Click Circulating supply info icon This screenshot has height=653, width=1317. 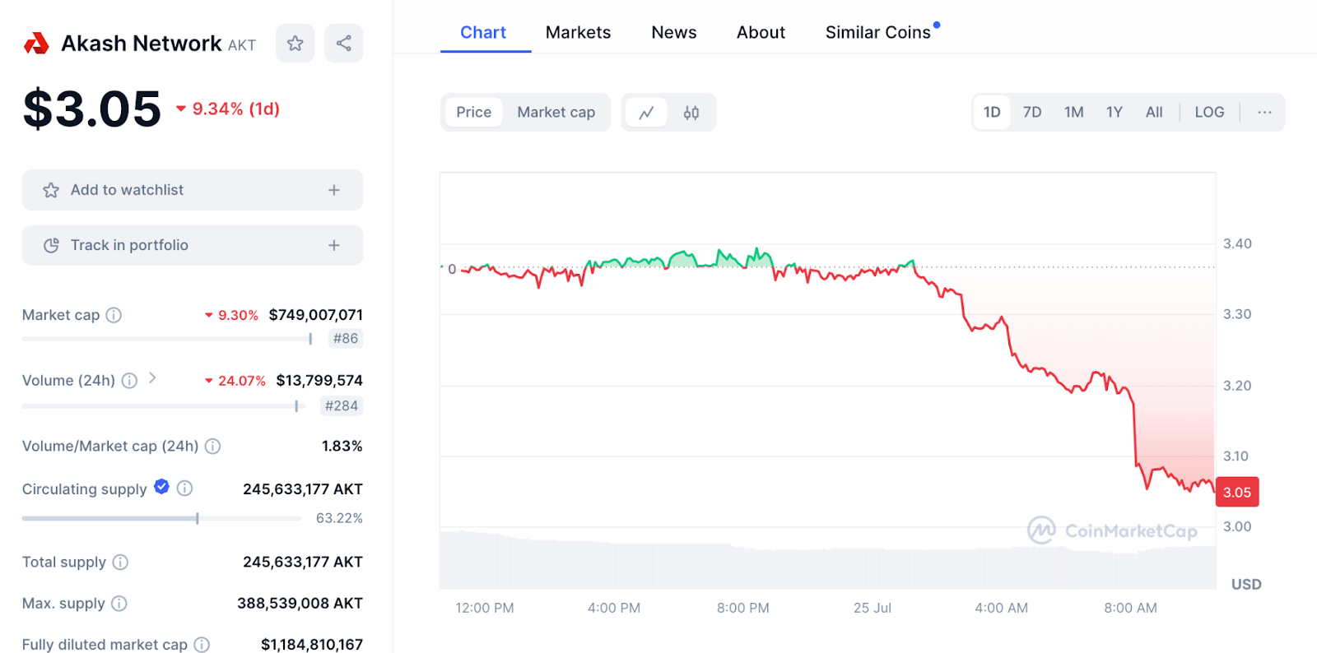[x=185, y=489]
